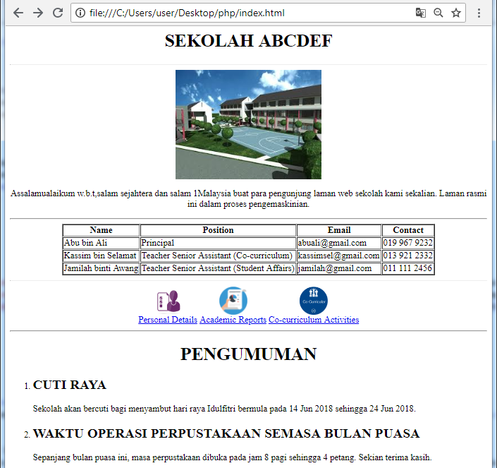Bookmark this page with the star icon
This screenshot has width=497, height=468.
tap(456, 13)
